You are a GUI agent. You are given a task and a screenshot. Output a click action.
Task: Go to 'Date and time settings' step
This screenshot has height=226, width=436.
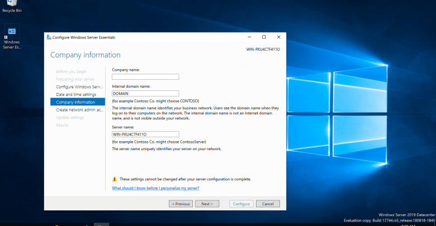click(76, 94)
